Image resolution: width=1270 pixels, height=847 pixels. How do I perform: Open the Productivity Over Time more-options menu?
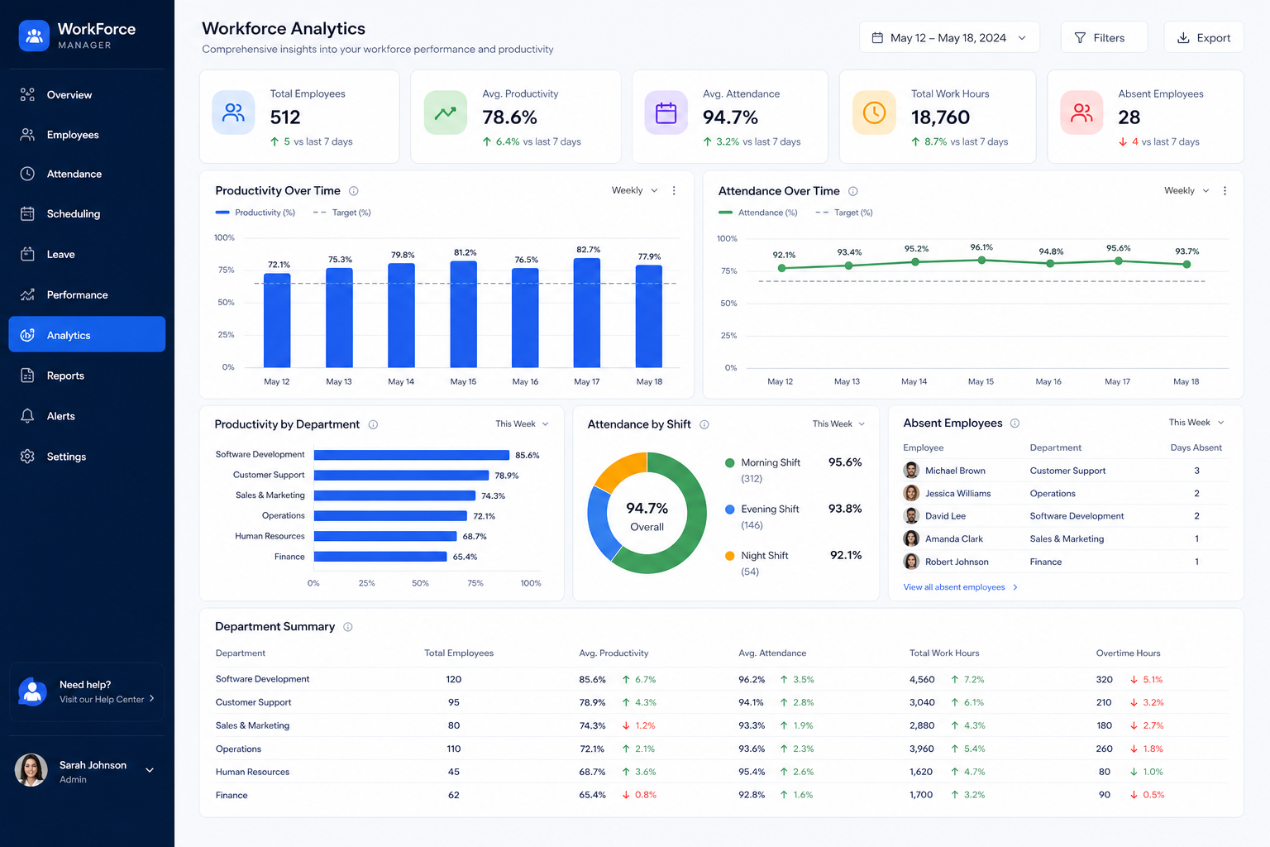coord(674,190)
